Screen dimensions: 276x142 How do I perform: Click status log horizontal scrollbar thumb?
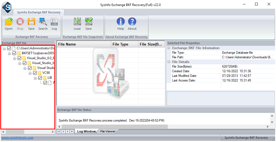(x=115, y=127)
